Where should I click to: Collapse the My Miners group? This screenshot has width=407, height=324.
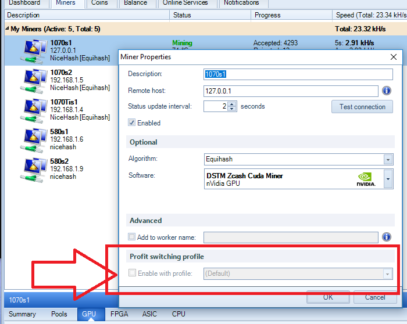click(7, 28)
